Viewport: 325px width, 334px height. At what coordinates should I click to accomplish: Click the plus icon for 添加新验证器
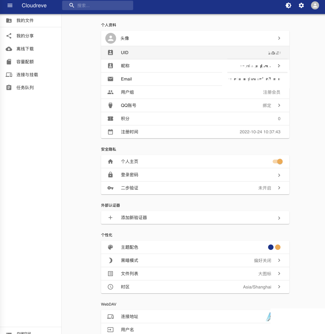pyautogui.click(x=110, y=218)
